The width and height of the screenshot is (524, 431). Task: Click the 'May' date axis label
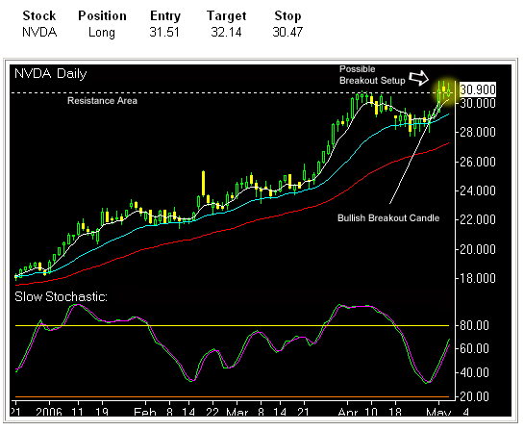[x=438, y=411]
